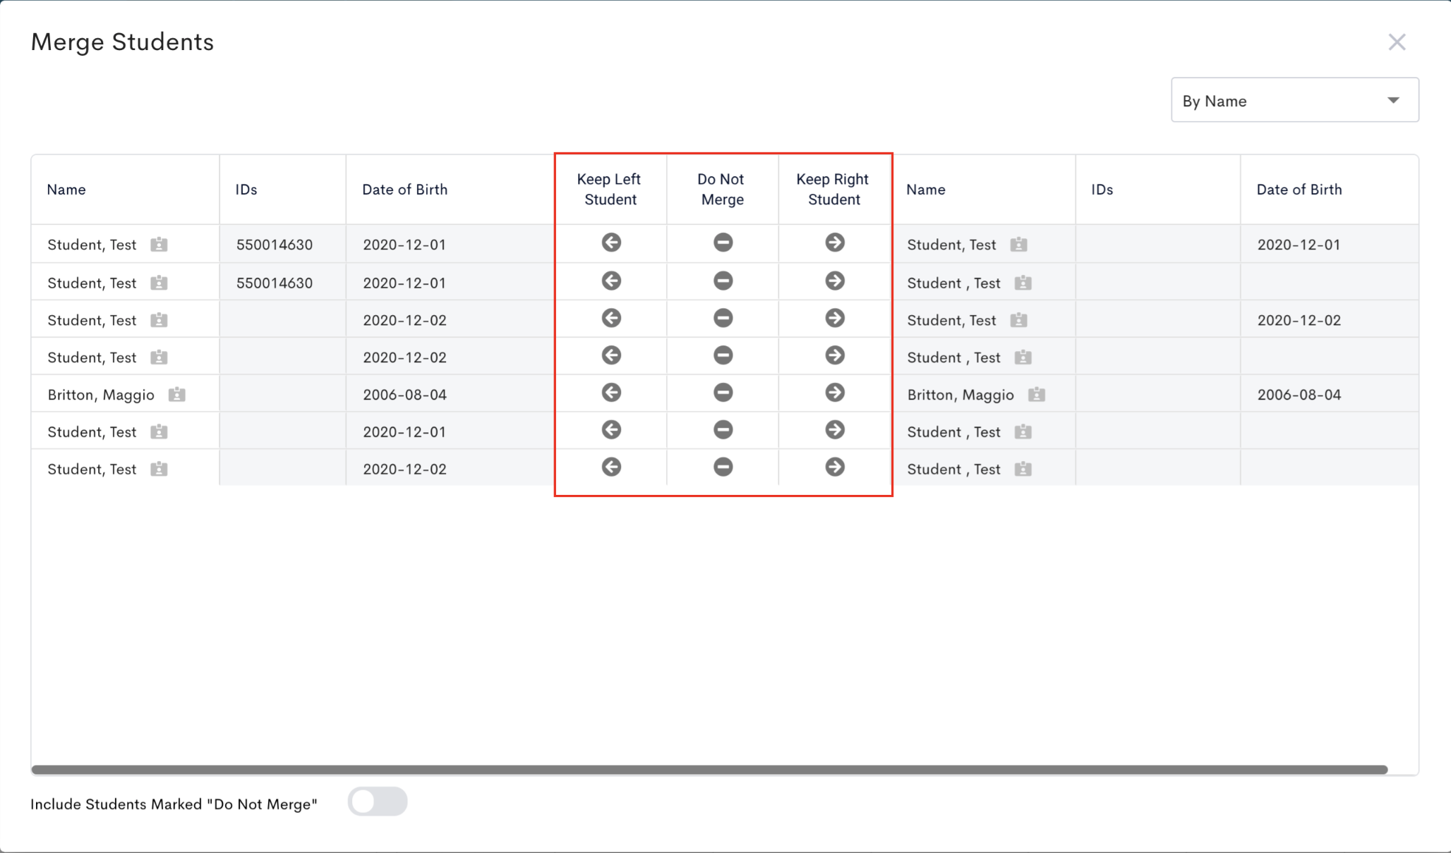Open ID card icon for top-right Student, Test

point(1018,245)
